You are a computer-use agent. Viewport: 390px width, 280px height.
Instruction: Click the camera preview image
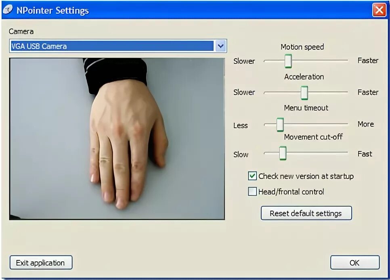(117, 139)
